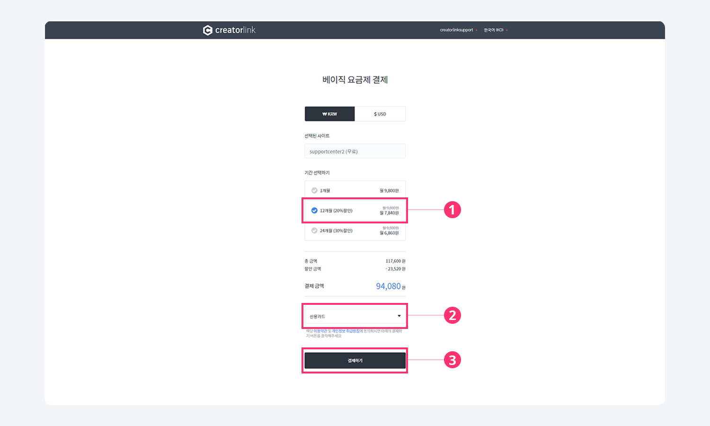Open the creatorlinksupport account dropdown
Image resolution: width=710 pixels, height=426 pixels.
[458, 30]
